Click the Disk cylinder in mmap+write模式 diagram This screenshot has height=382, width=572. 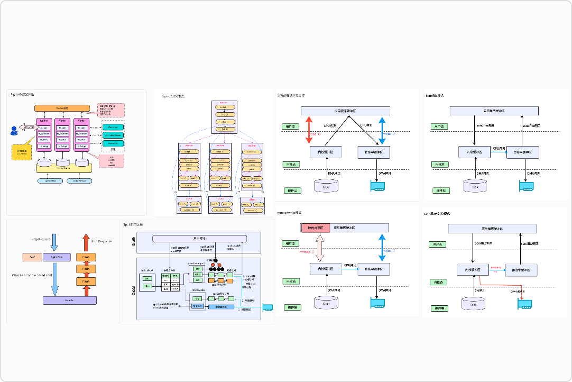point(326,303)
